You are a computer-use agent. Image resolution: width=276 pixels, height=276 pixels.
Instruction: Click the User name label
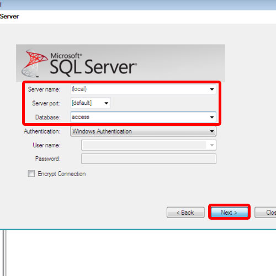pos(46,145)
